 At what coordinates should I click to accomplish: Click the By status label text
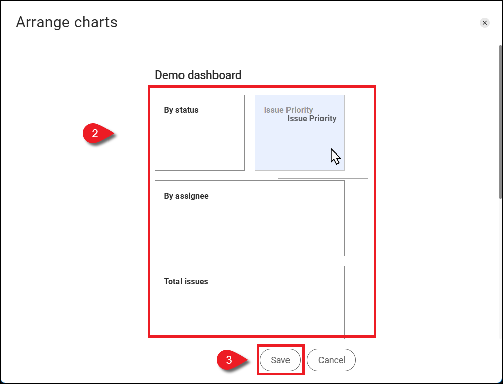click(181, 110)
